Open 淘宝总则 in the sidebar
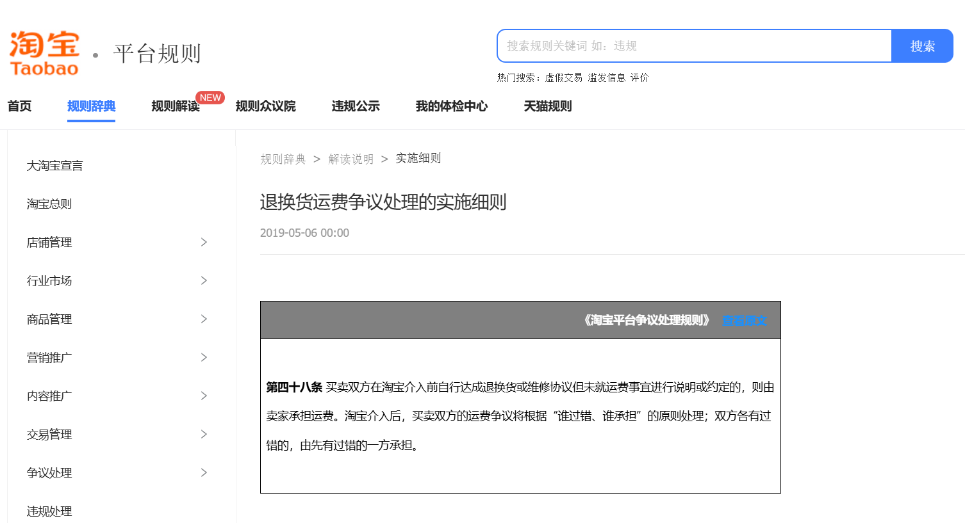 pyautogui.click(x=49, y=204)
